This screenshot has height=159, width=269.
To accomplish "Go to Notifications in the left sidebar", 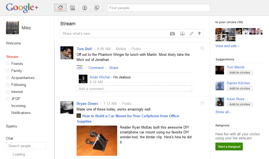I will (x=21, y=113).
